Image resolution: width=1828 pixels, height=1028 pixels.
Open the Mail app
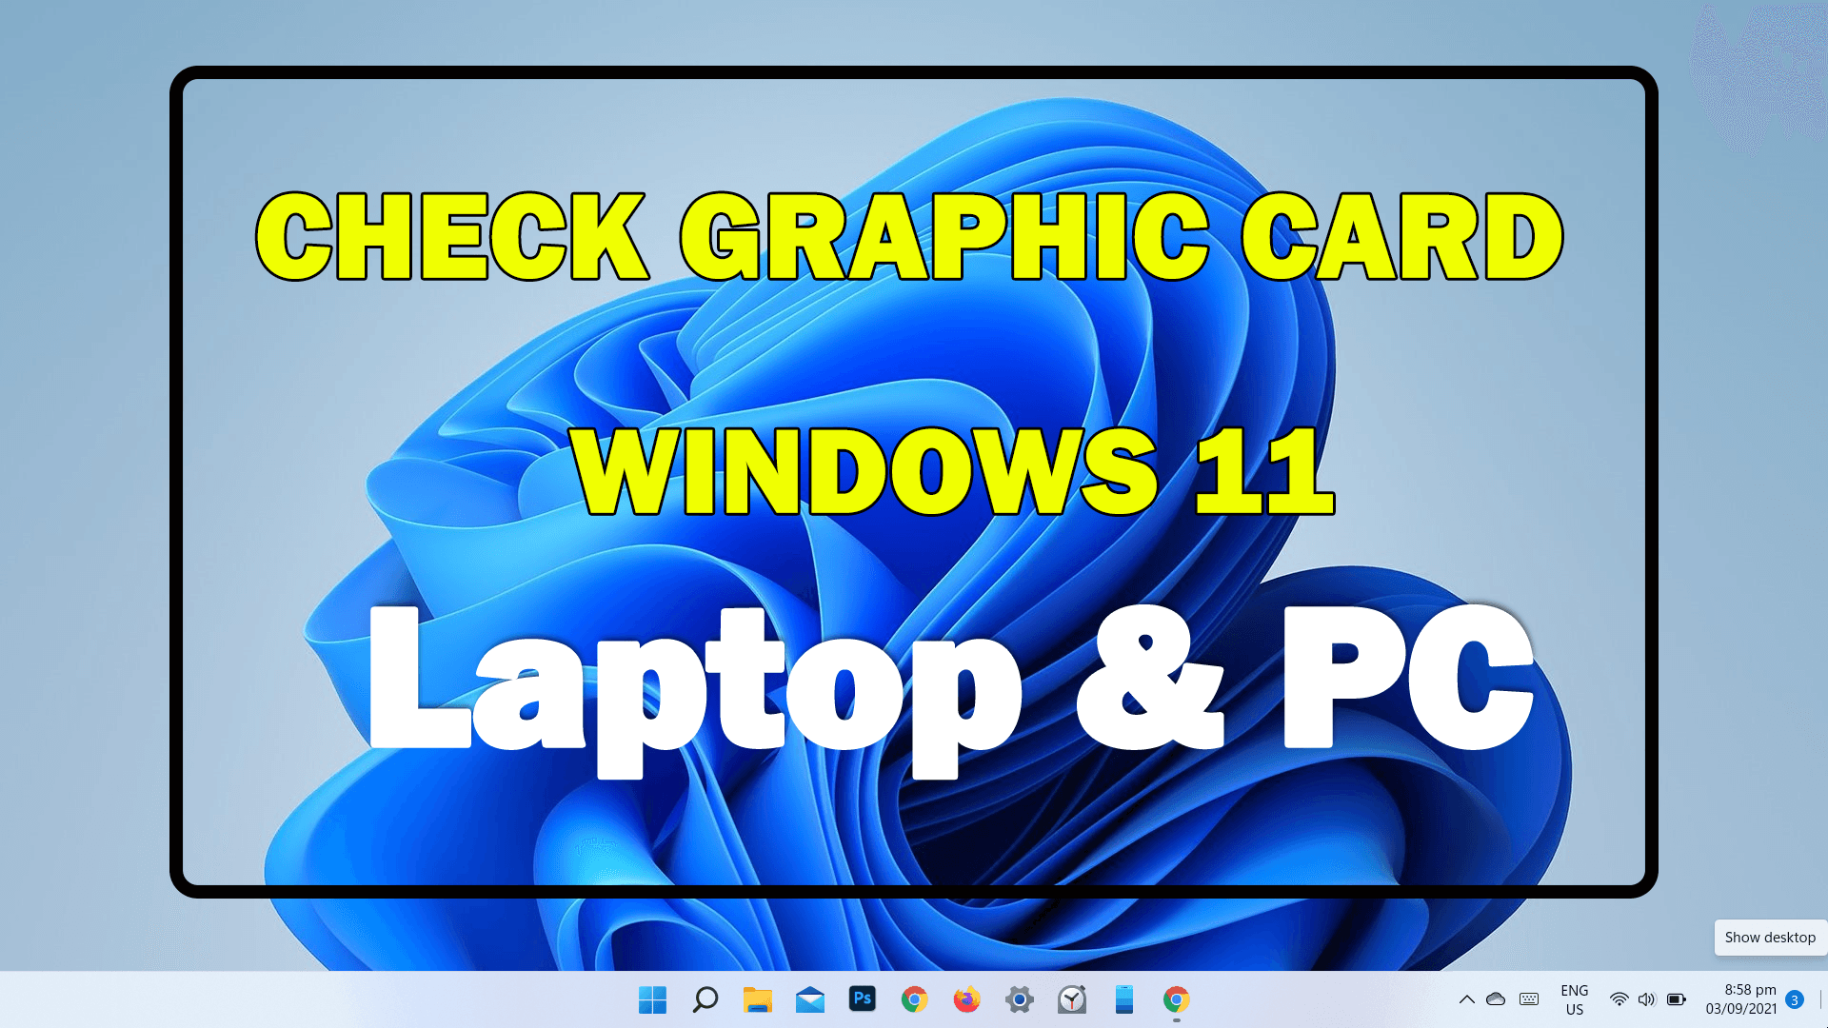[810, 999]
